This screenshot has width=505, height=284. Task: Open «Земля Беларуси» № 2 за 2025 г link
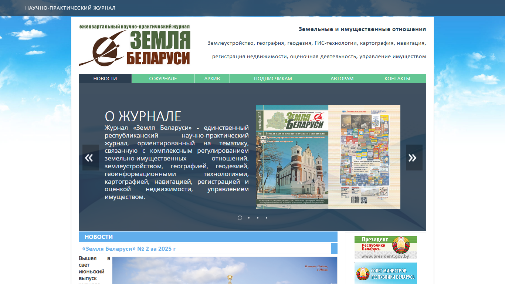tap(129, 248)
